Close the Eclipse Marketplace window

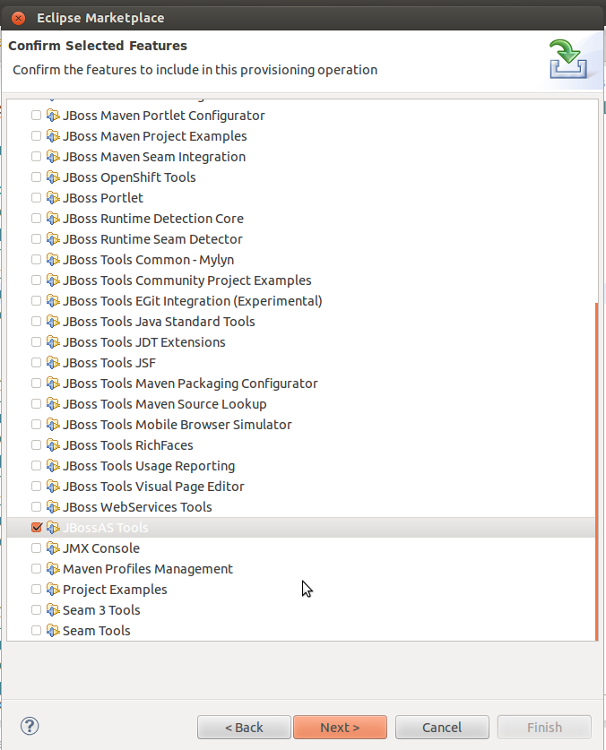coord(18,18)
